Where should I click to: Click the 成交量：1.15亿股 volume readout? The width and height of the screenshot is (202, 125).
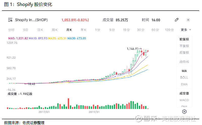20,94
